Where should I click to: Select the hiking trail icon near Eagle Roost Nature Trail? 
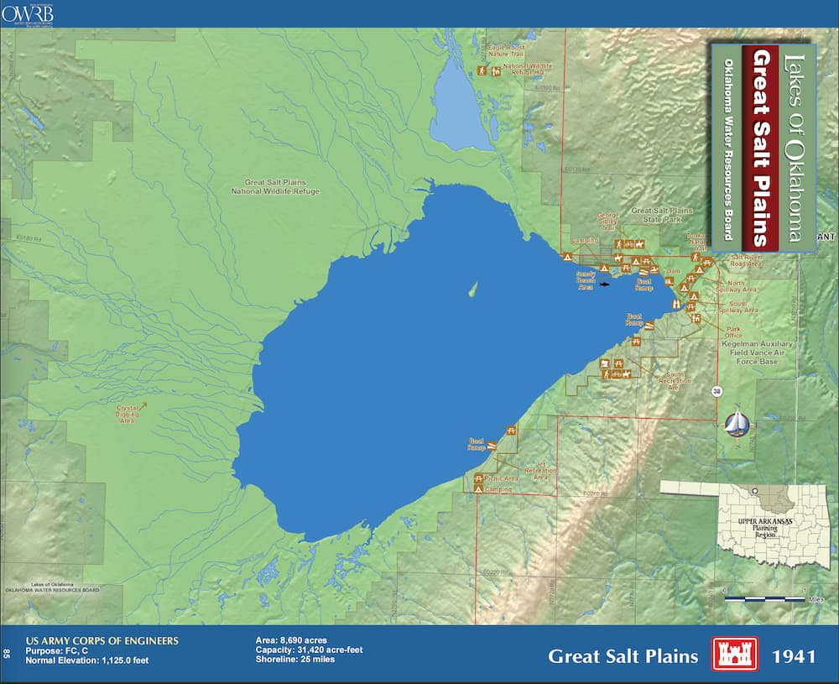[482, 70]
